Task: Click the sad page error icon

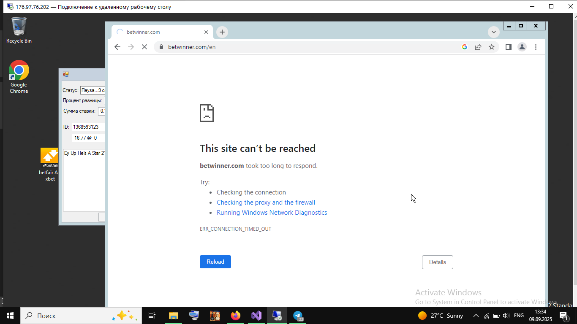Action: (x=207, y=113)
